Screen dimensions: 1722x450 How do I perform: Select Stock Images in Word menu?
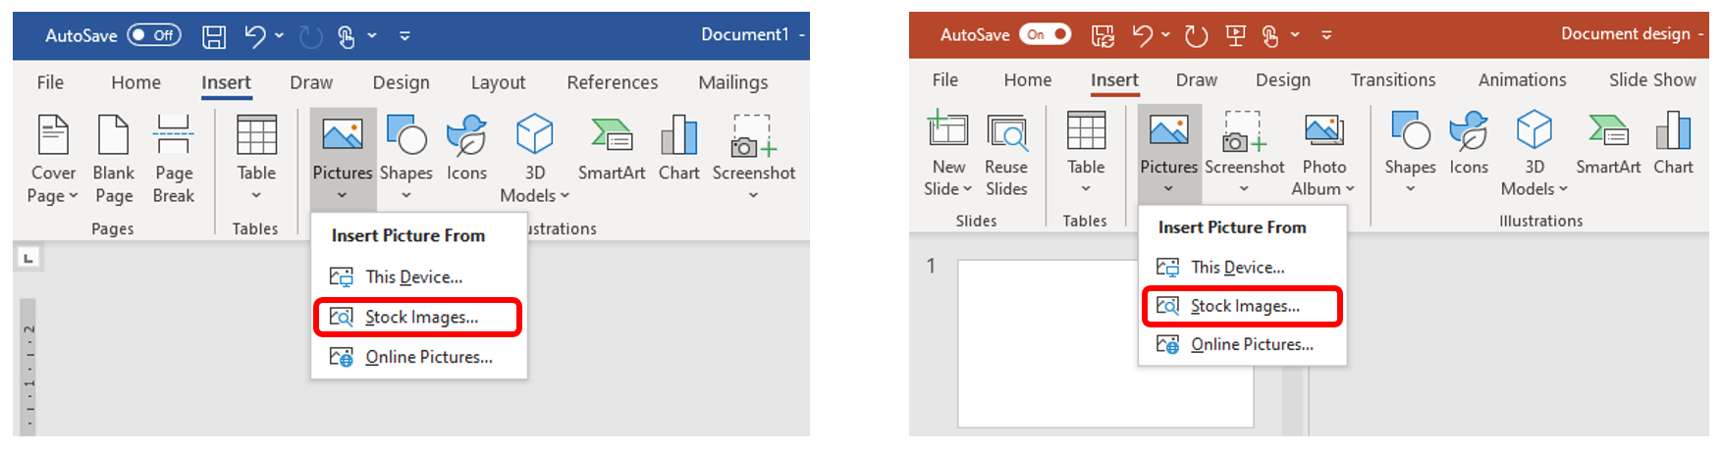(x=421, y=318)
